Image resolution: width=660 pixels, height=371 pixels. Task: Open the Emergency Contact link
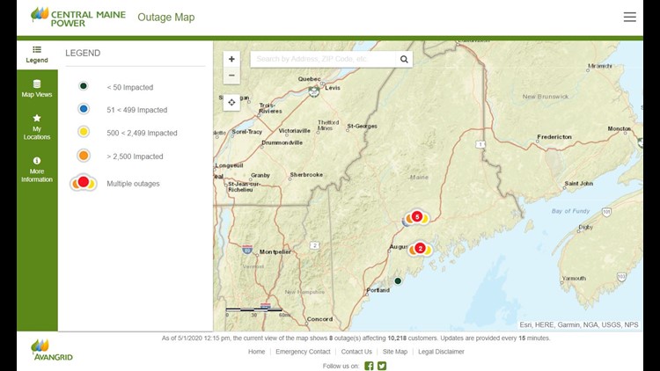click(x=303, y=352)
